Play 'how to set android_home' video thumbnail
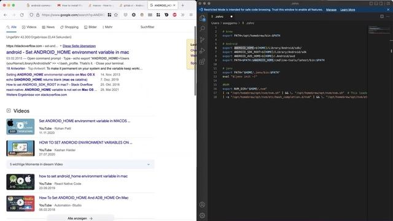Image resolution: width=393 pixels, height=221 pixels. [x=20, y=182]
